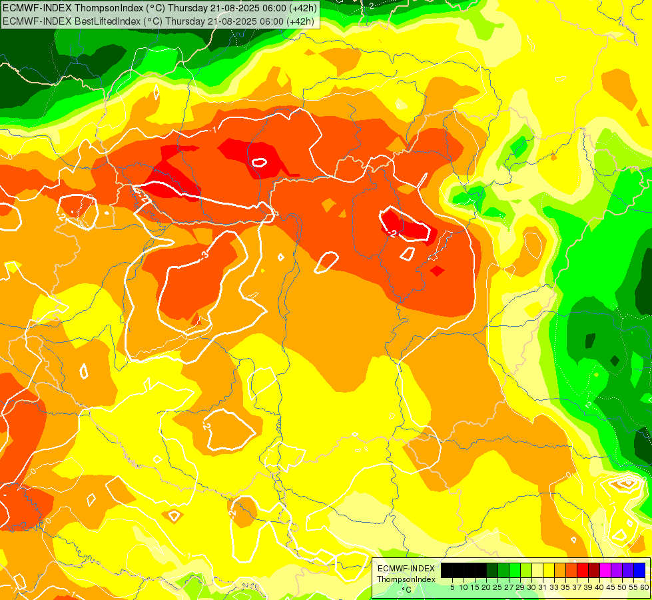Screen dimensions: 652x600
Task: Click the legend tick value '40'
Action: pos(599,587)
